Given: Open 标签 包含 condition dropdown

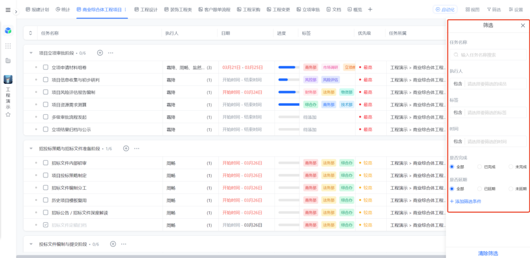Looking at the screenshot, I should click(458, 112).
